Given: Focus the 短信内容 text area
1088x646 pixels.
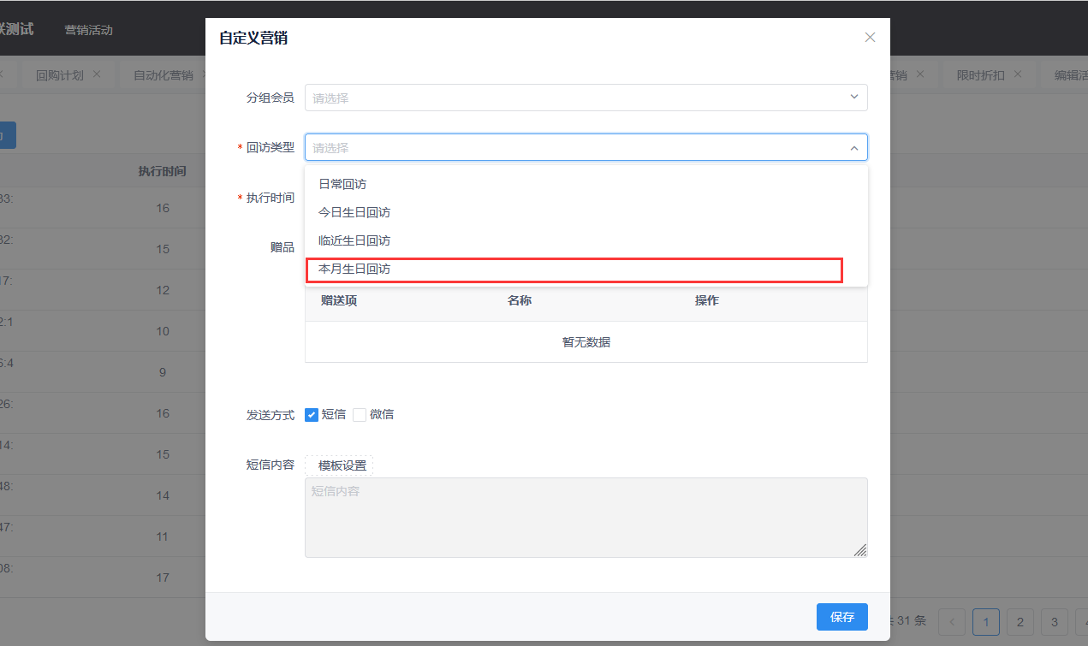Looking at the screenshot, I should [x=586, y=518].
